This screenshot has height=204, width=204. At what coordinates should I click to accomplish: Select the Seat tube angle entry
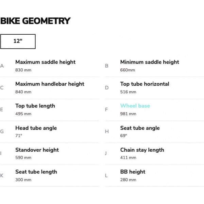(154, 132)
